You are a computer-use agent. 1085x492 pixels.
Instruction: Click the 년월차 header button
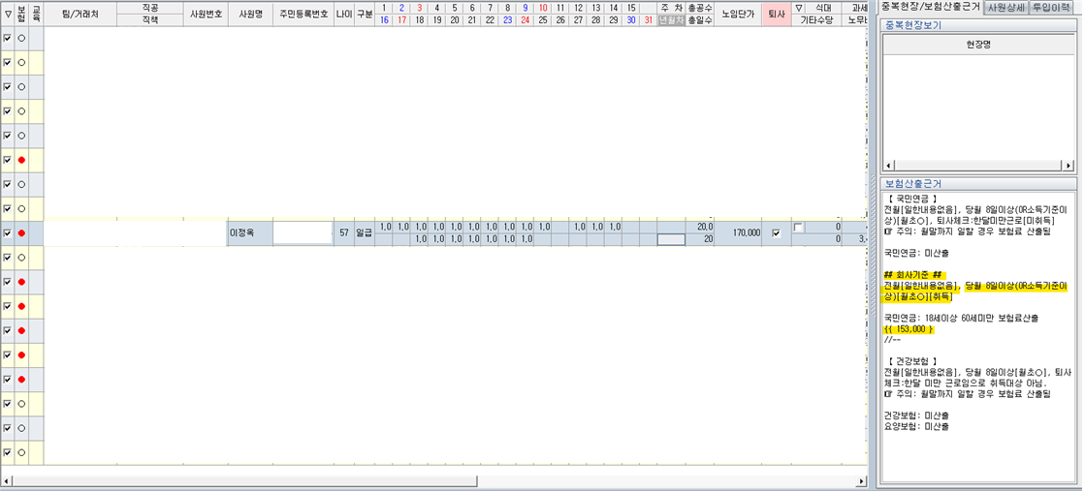point(671,19)
